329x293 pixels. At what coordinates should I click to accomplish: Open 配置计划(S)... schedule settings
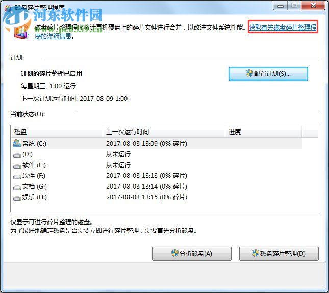point(268,74)
